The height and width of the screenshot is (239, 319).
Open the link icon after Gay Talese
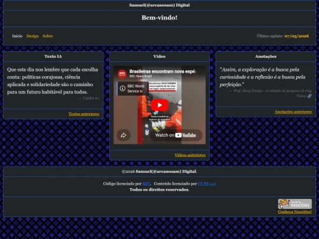(x=310, y=96)
